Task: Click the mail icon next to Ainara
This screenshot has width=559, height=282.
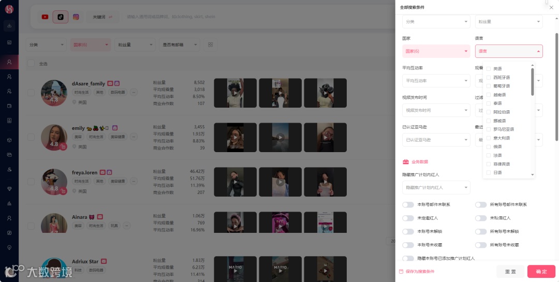Action: [x=100, y=217]
